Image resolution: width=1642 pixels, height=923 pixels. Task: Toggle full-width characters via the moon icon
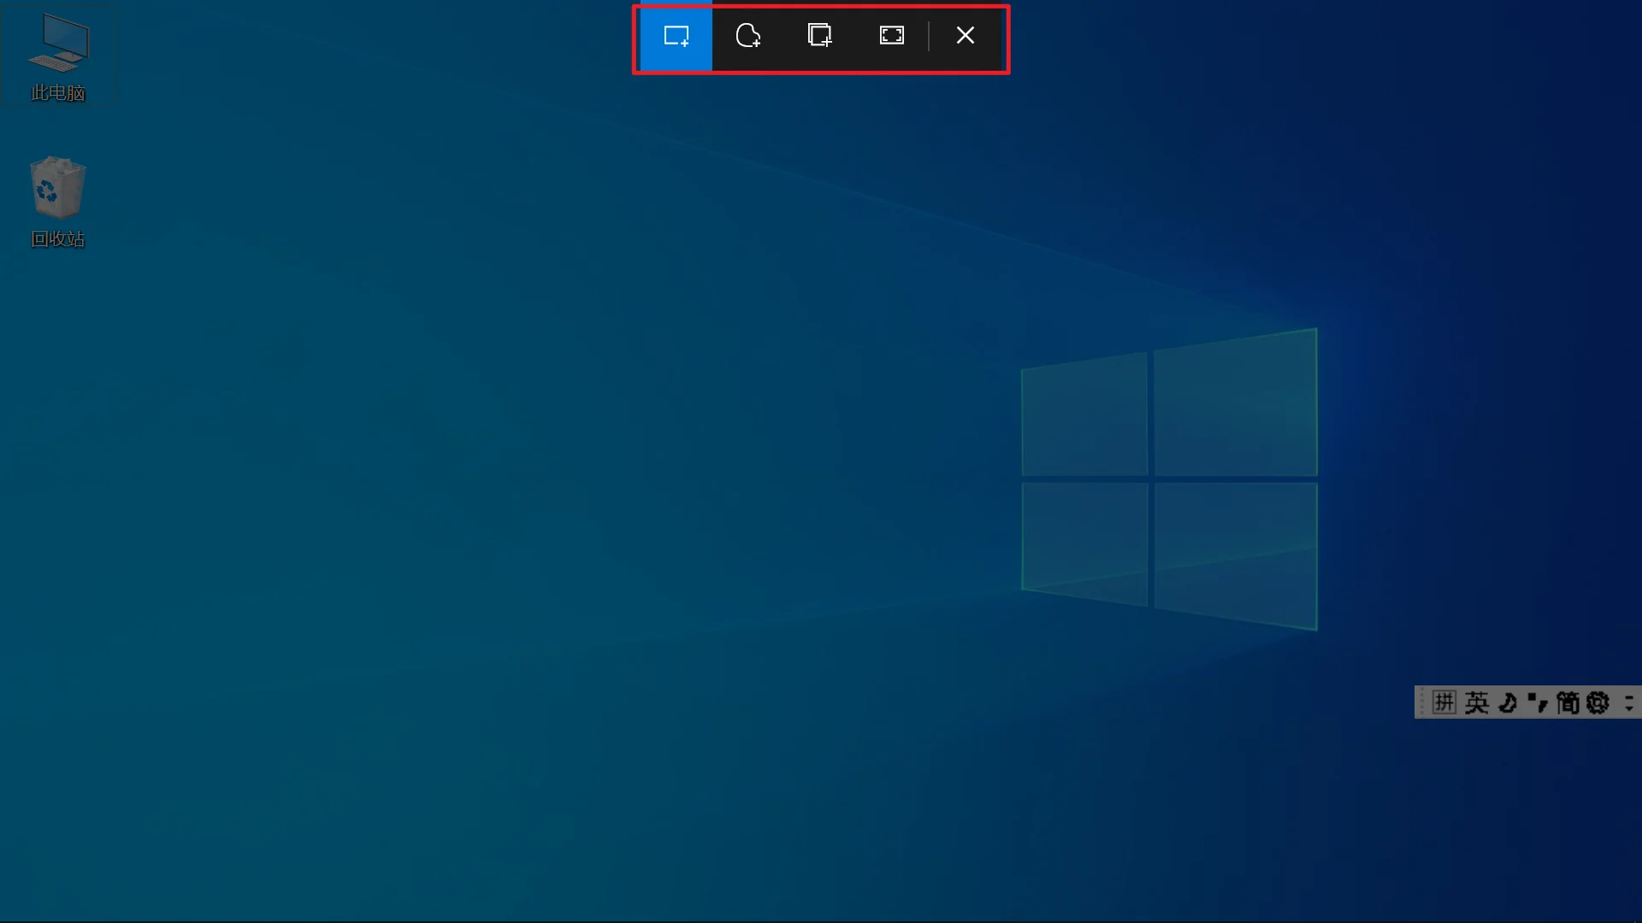pos(1507,703)
